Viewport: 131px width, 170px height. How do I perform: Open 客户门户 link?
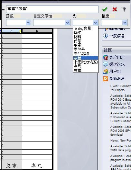click(117, 57)
